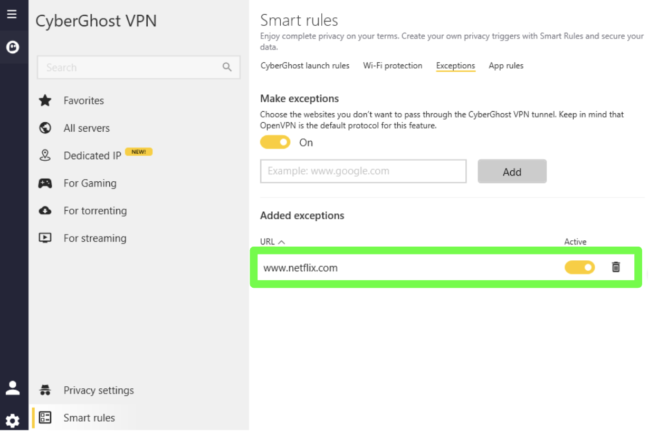Click the For torrenting cloud icon
Screen dimensions: 649x431
45,211
